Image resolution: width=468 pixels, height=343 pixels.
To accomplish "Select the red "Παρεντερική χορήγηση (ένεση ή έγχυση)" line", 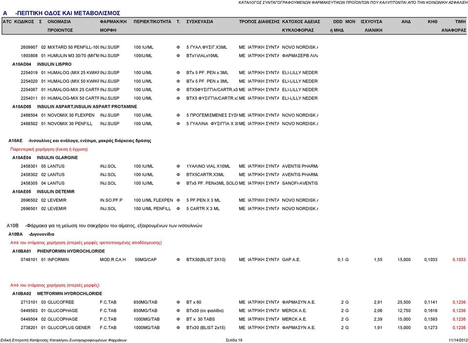I will [49, 149].
